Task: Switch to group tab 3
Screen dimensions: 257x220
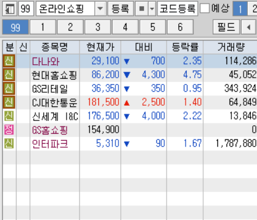Action: tap(98, 27)
